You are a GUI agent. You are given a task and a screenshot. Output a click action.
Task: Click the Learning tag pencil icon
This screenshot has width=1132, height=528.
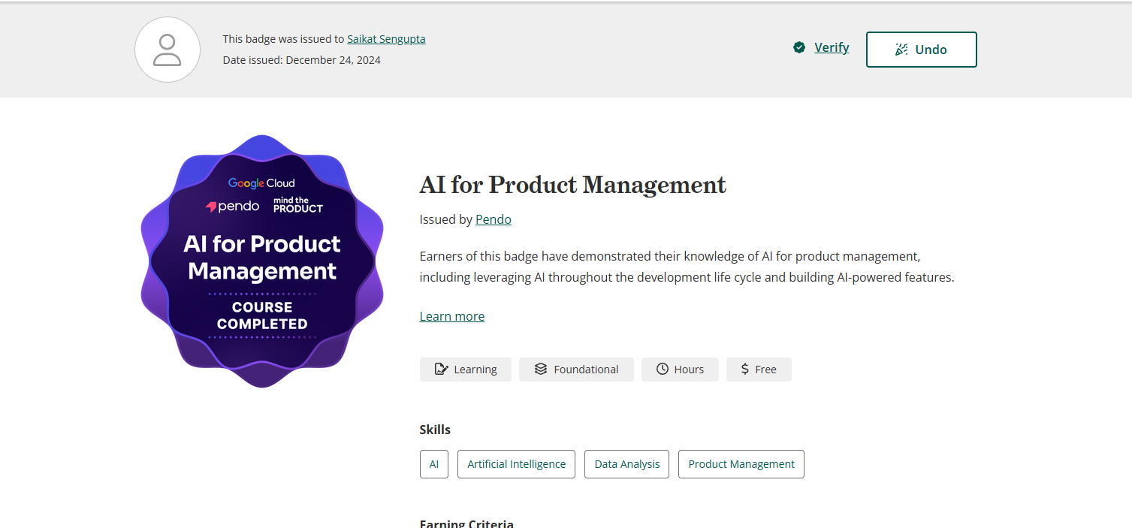click(x=442, y=370)
